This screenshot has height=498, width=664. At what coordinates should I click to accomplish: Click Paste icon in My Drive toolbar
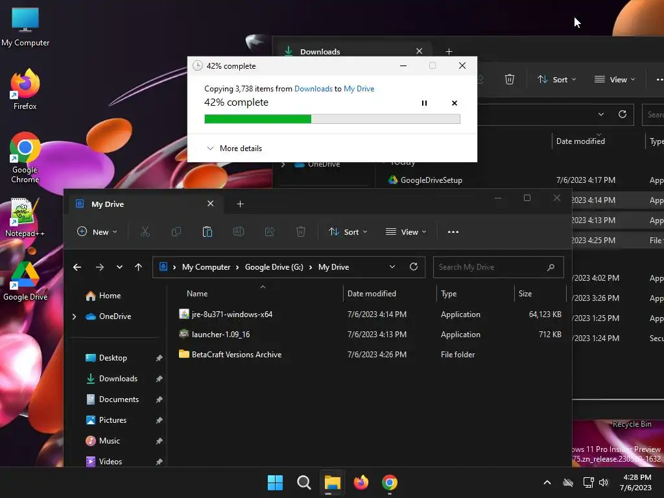tap(207, 231)
